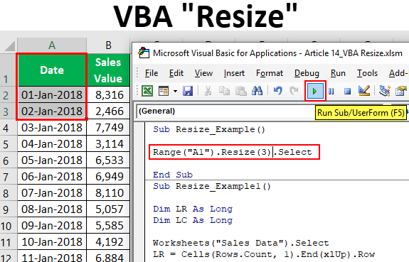Viewport: 409px width, 262px height.
Task: Click the 8,316 sales value cell
Action: click(x=108, y=95)
